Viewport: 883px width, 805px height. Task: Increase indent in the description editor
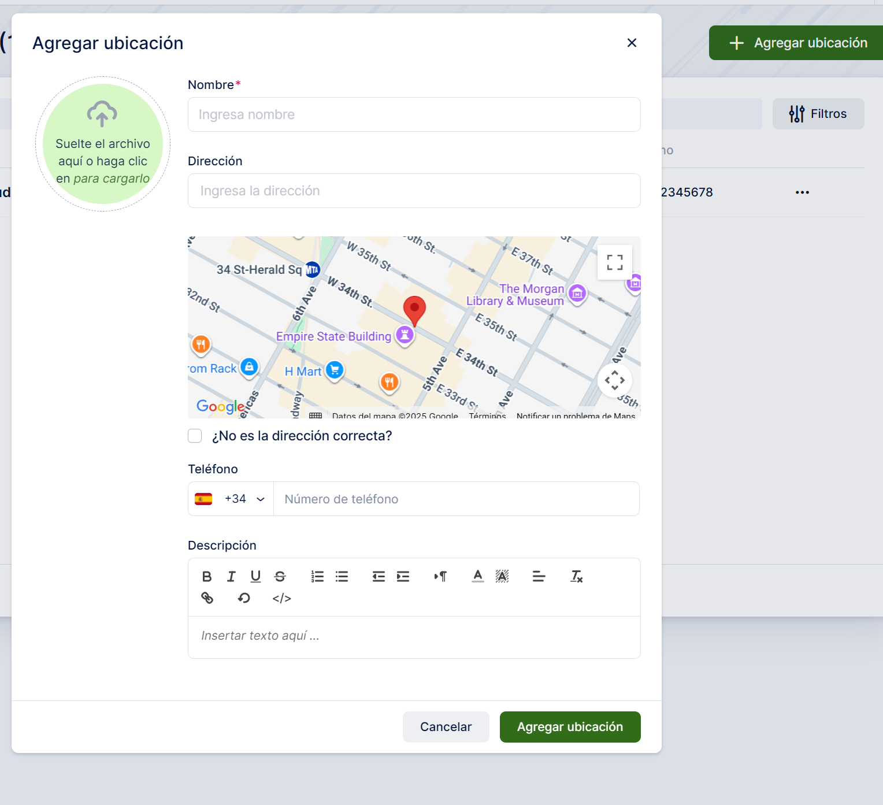click(x=403, y=576)
